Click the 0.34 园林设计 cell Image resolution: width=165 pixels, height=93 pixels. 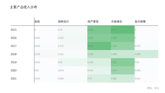coord(72,62)
